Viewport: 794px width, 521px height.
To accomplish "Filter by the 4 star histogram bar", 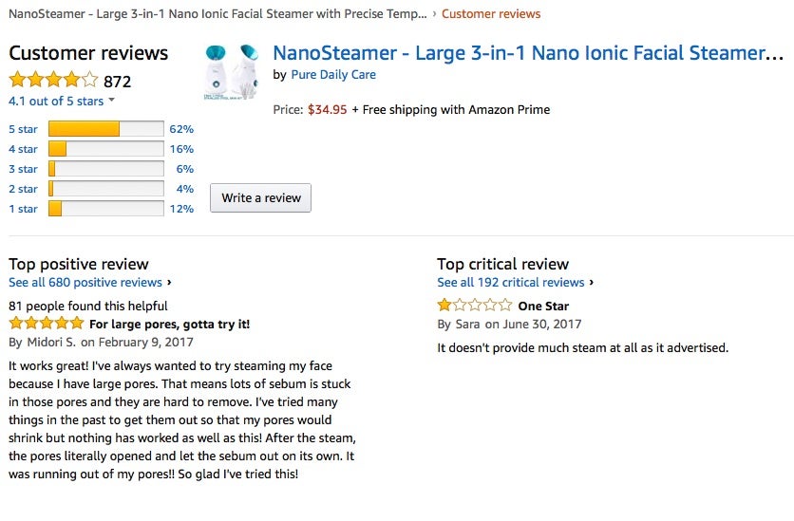I will (x=105, y=149).
